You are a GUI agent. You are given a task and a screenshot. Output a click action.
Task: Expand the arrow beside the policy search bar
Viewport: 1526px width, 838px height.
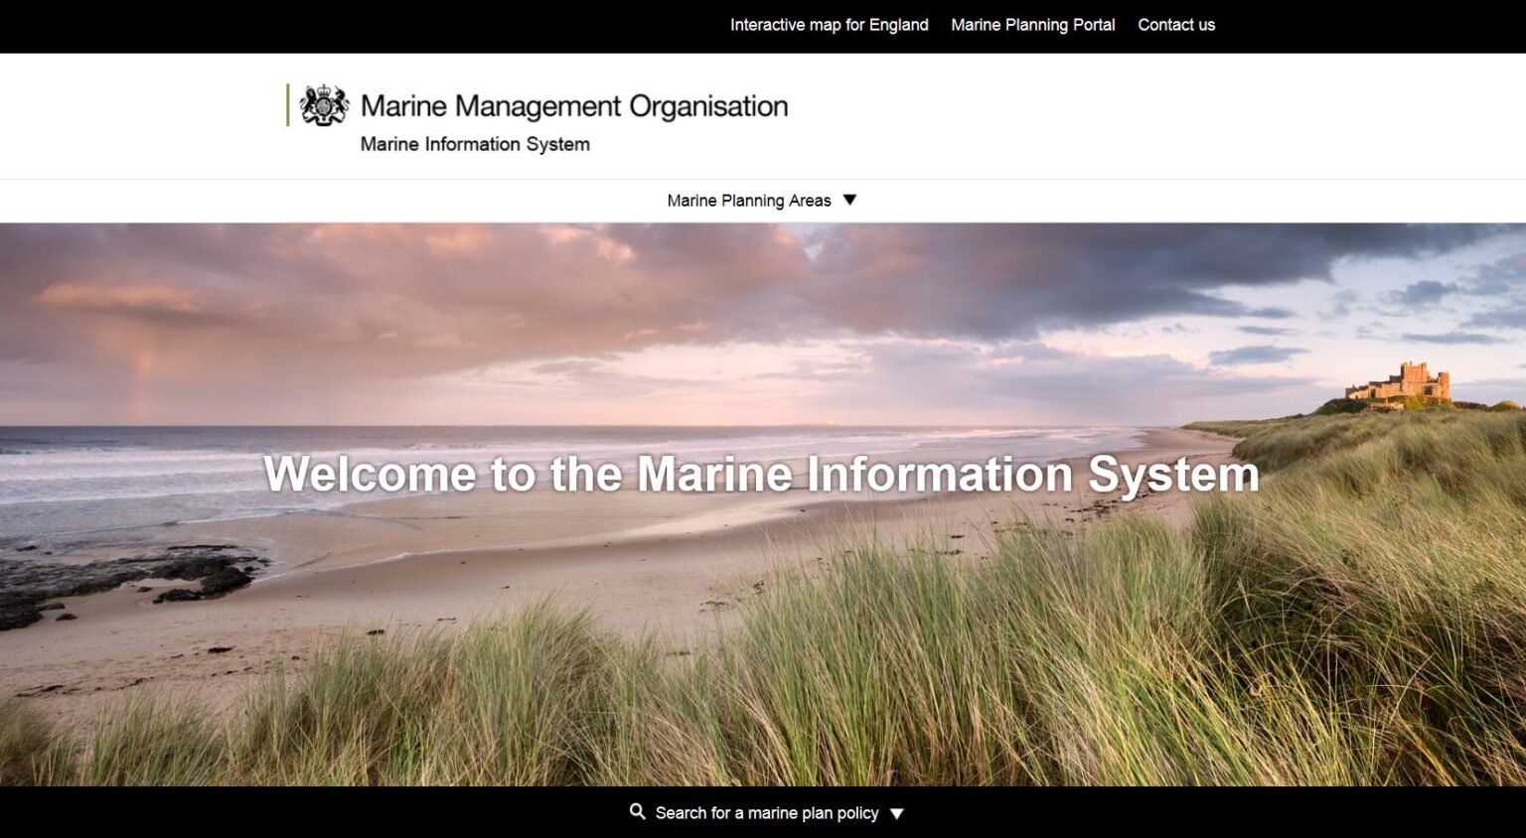click(896, 812)
